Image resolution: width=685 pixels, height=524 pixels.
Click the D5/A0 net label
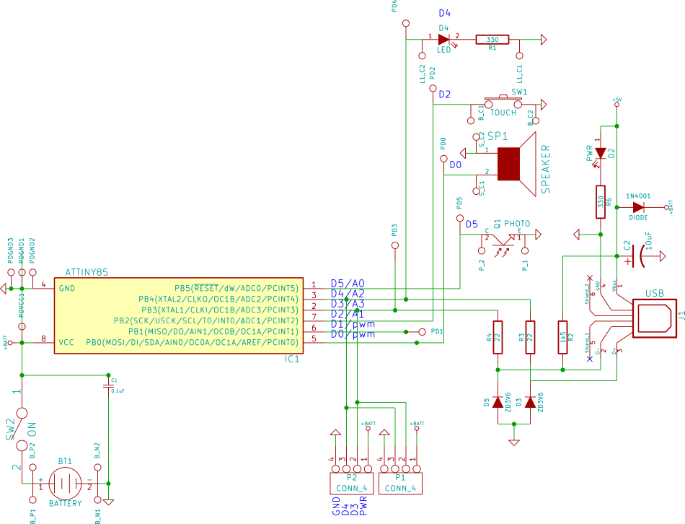348,284
